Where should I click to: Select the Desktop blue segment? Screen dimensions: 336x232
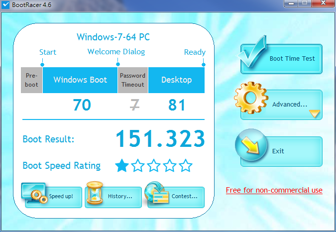click(177, 80)
